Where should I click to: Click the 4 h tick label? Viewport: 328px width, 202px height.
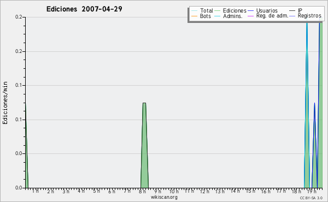click(81, 191)
